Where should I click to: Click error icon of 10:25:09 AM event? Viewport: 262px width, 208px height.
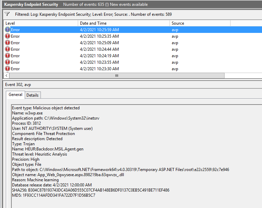(8, 42)
